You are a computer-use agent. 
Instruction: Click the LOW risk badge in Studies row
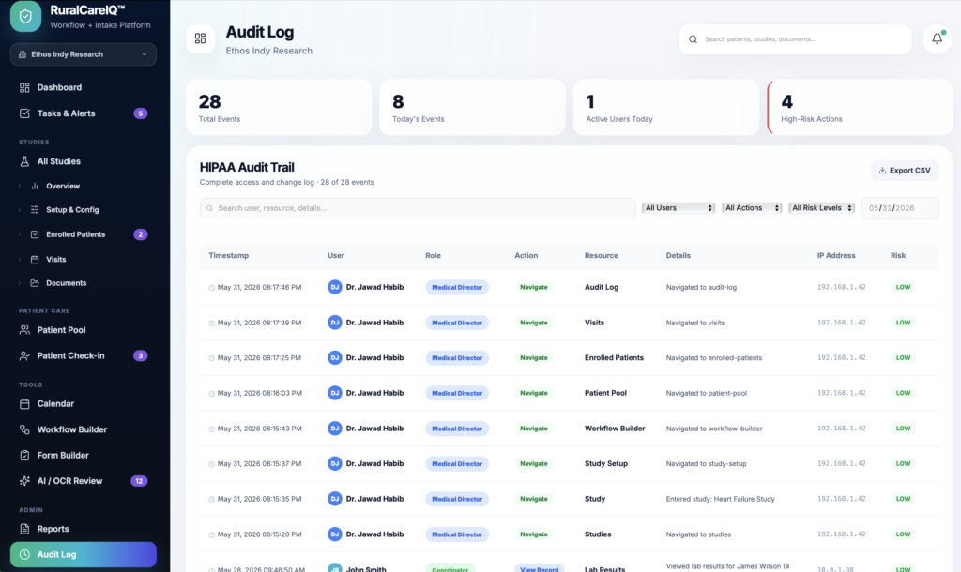pyautogui.click(x=903, y=534)
